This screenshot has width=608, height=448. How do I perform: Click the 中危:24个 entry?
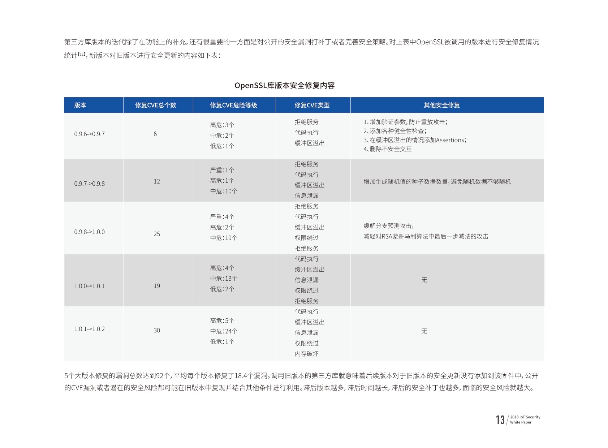pyautogui.click(x=224, y=331)
